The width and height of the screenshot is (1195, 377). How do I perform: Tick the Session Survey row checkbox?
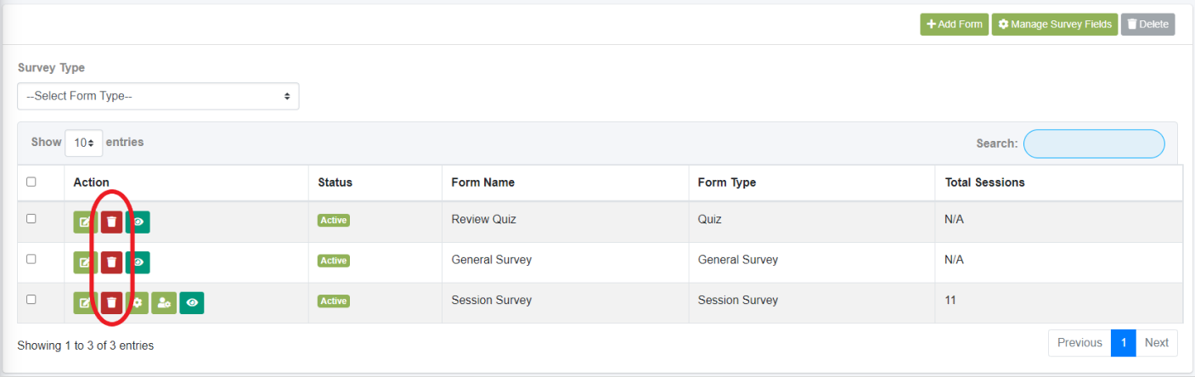point(31,299)
